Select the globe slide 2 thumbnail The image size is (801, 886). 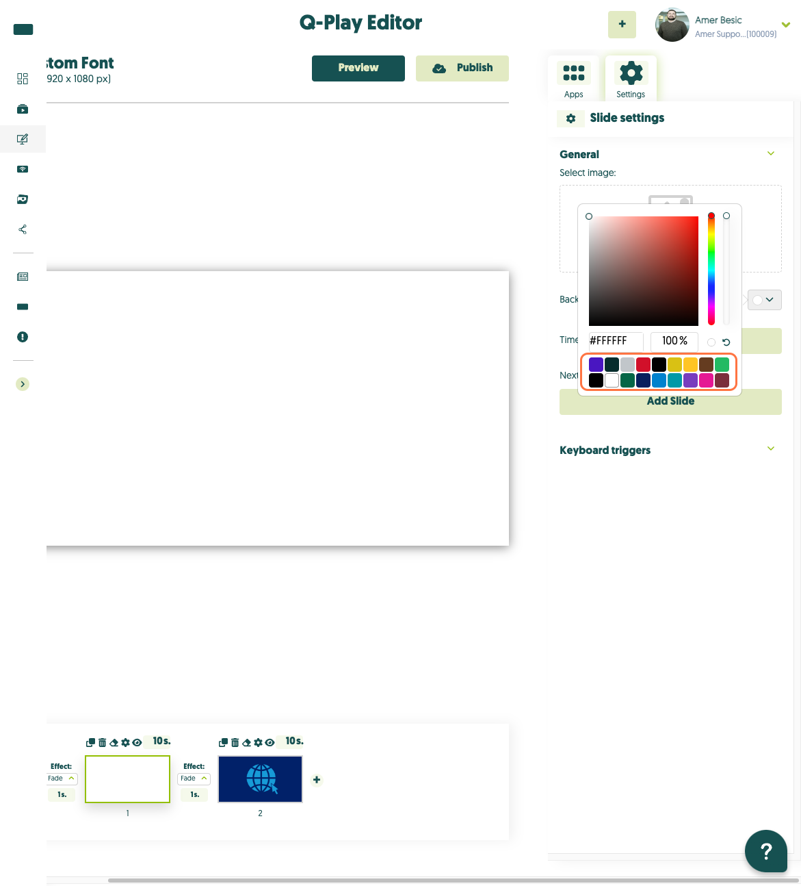pyautogui.click(x=261, y=779)
